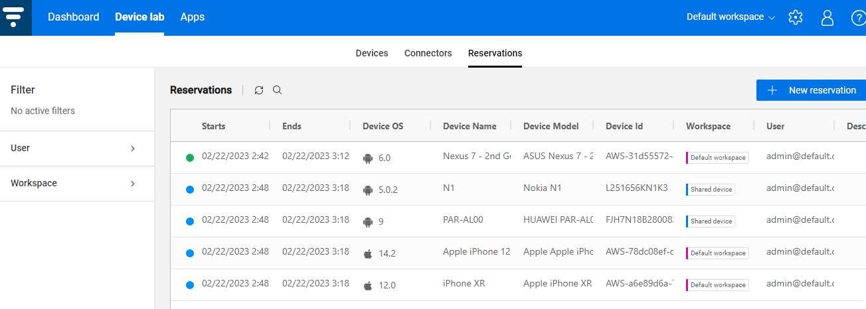Open the search reservations magnifier icon
Screen dimensions: 866x309
coord(278,90)
